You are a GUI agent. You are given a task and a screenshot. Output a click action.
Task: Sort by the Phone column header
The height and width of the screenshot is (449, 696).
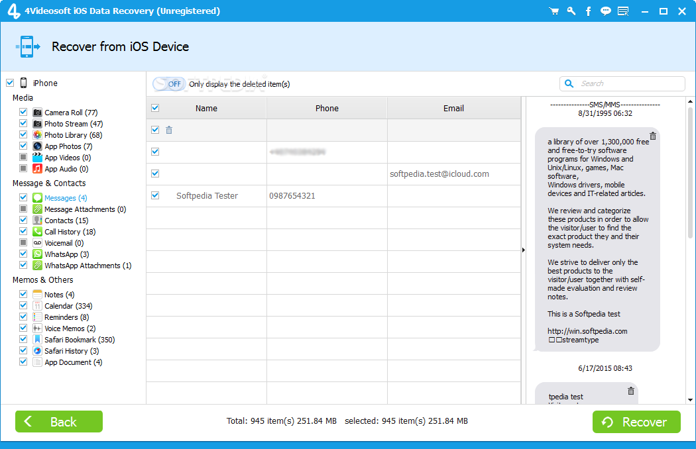click(x=327, y=108)
